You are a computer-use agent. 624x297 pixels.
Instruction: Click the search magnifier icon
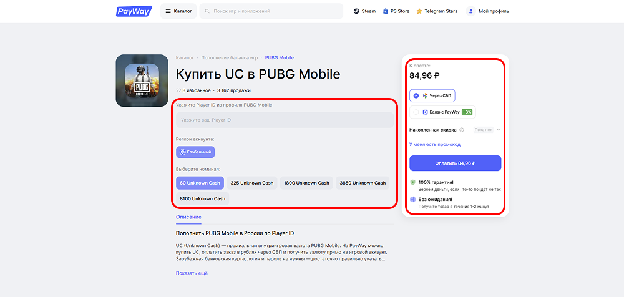pos(207,11)
